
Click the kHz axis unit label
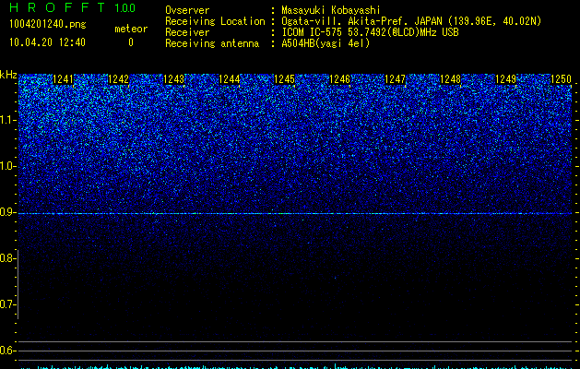[x=8, y=75]
